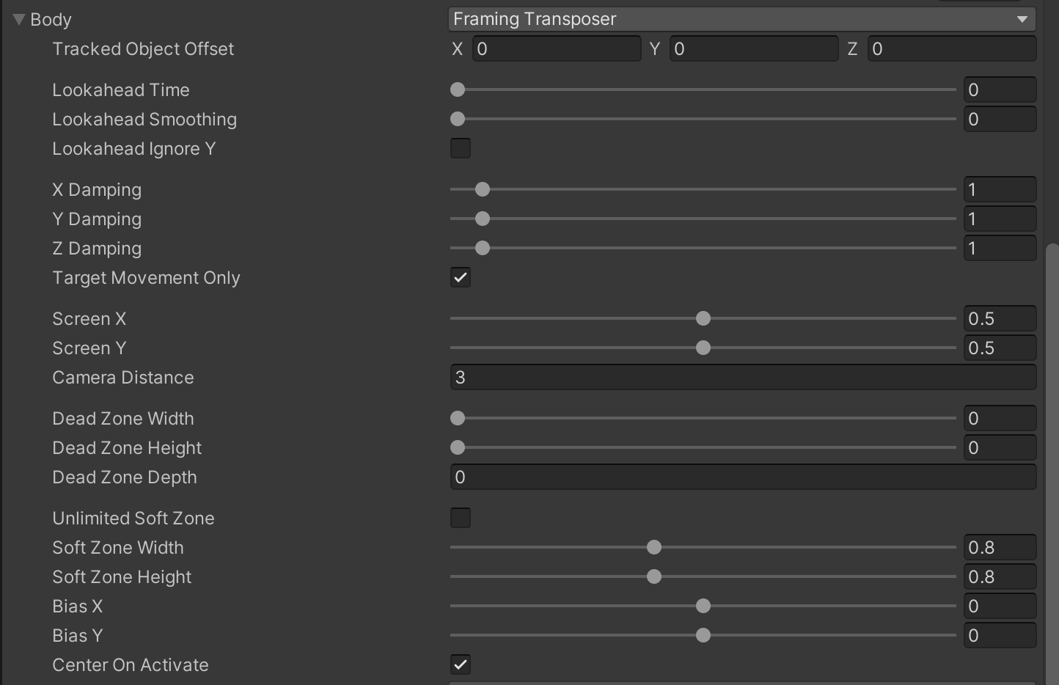Click the X Damping slider handle
The image size is (1059, 685).
(x=482, y=189)
